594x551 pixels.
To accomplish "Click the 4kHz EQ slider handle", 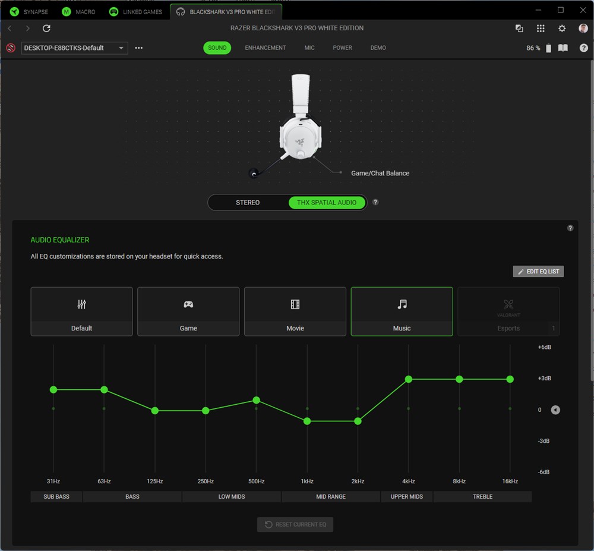I will point(409,379).
